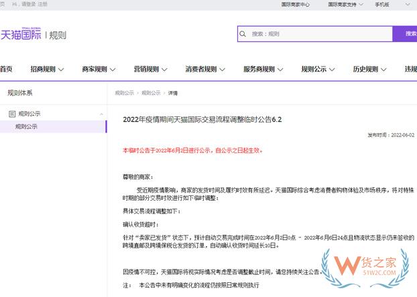417x297 pixels.
Task: Click the 尊敬的商家: salutation text
Action: 137,177
